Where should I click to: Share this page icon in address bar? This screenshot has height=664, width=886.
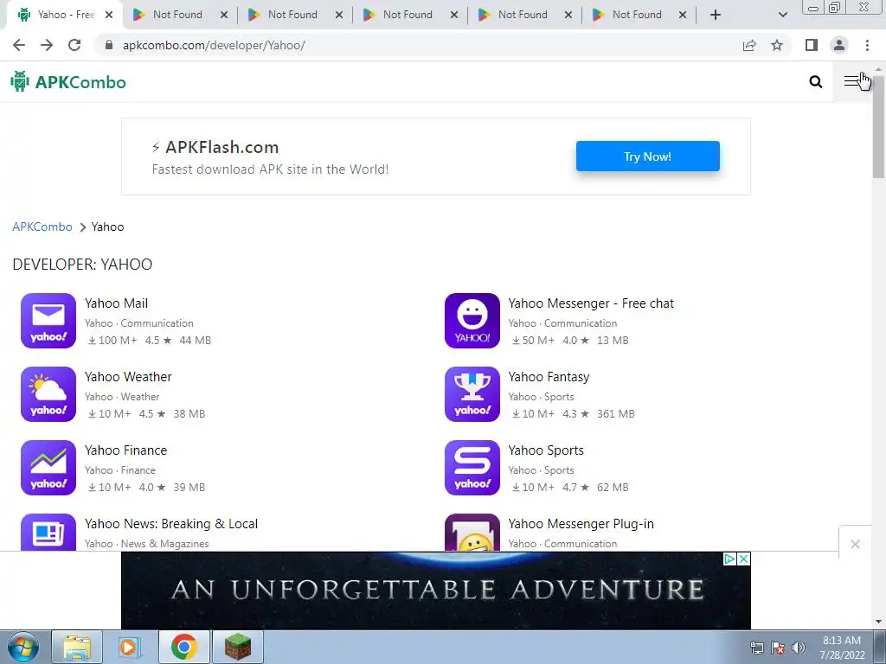click(x=749, y=45)
